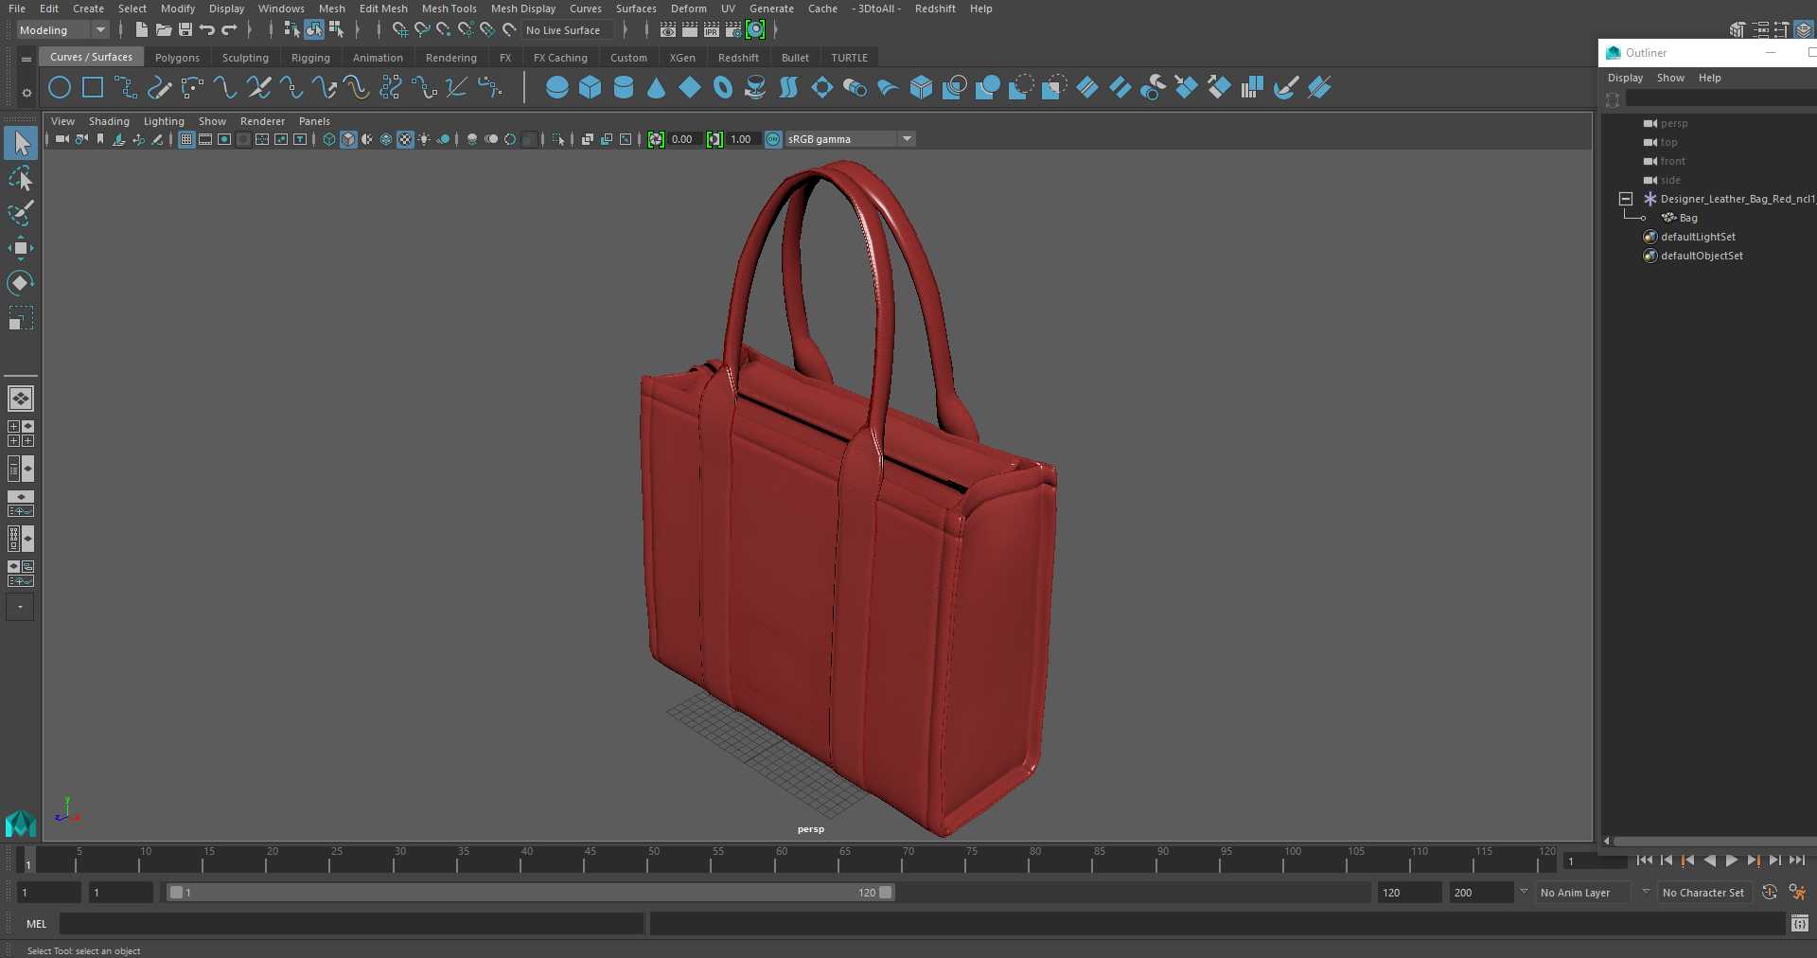Viewport: 1817px width, 958px height.
Task: Select the NURBS Circle tool on shelf
Action: (60, 88)
